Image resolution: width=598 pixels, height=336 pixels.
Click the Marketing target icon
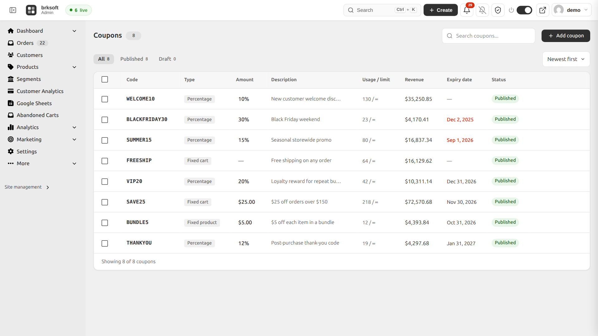coord(11,139)
